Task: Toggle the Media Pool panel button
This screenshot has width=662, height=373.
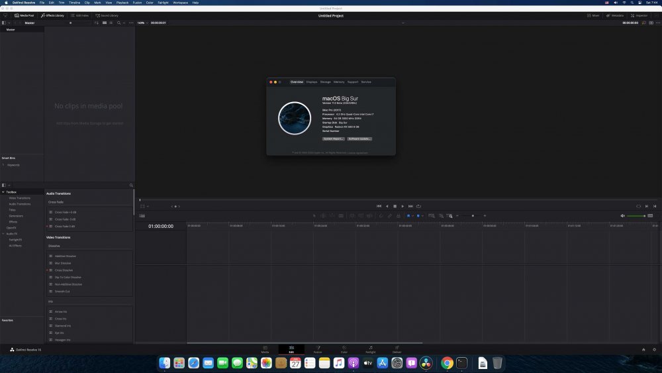Action: (x=24, y=15)
